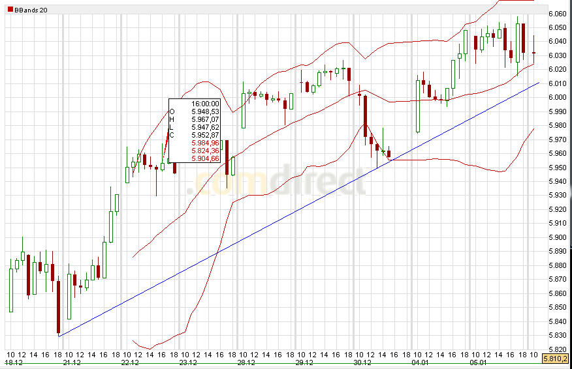This screenshot has height=369, width=572.
Task: Select the tooltip open value "5.948,53"
Action: [x=206, y=112]
